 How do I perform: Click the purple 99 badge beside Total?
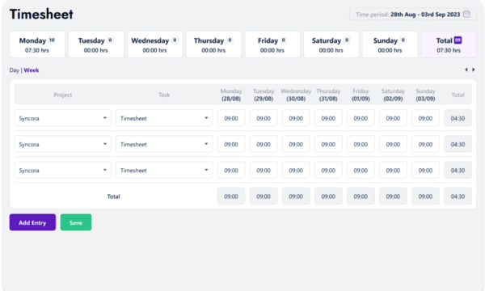pyautogui.click(x=458, y=40)
